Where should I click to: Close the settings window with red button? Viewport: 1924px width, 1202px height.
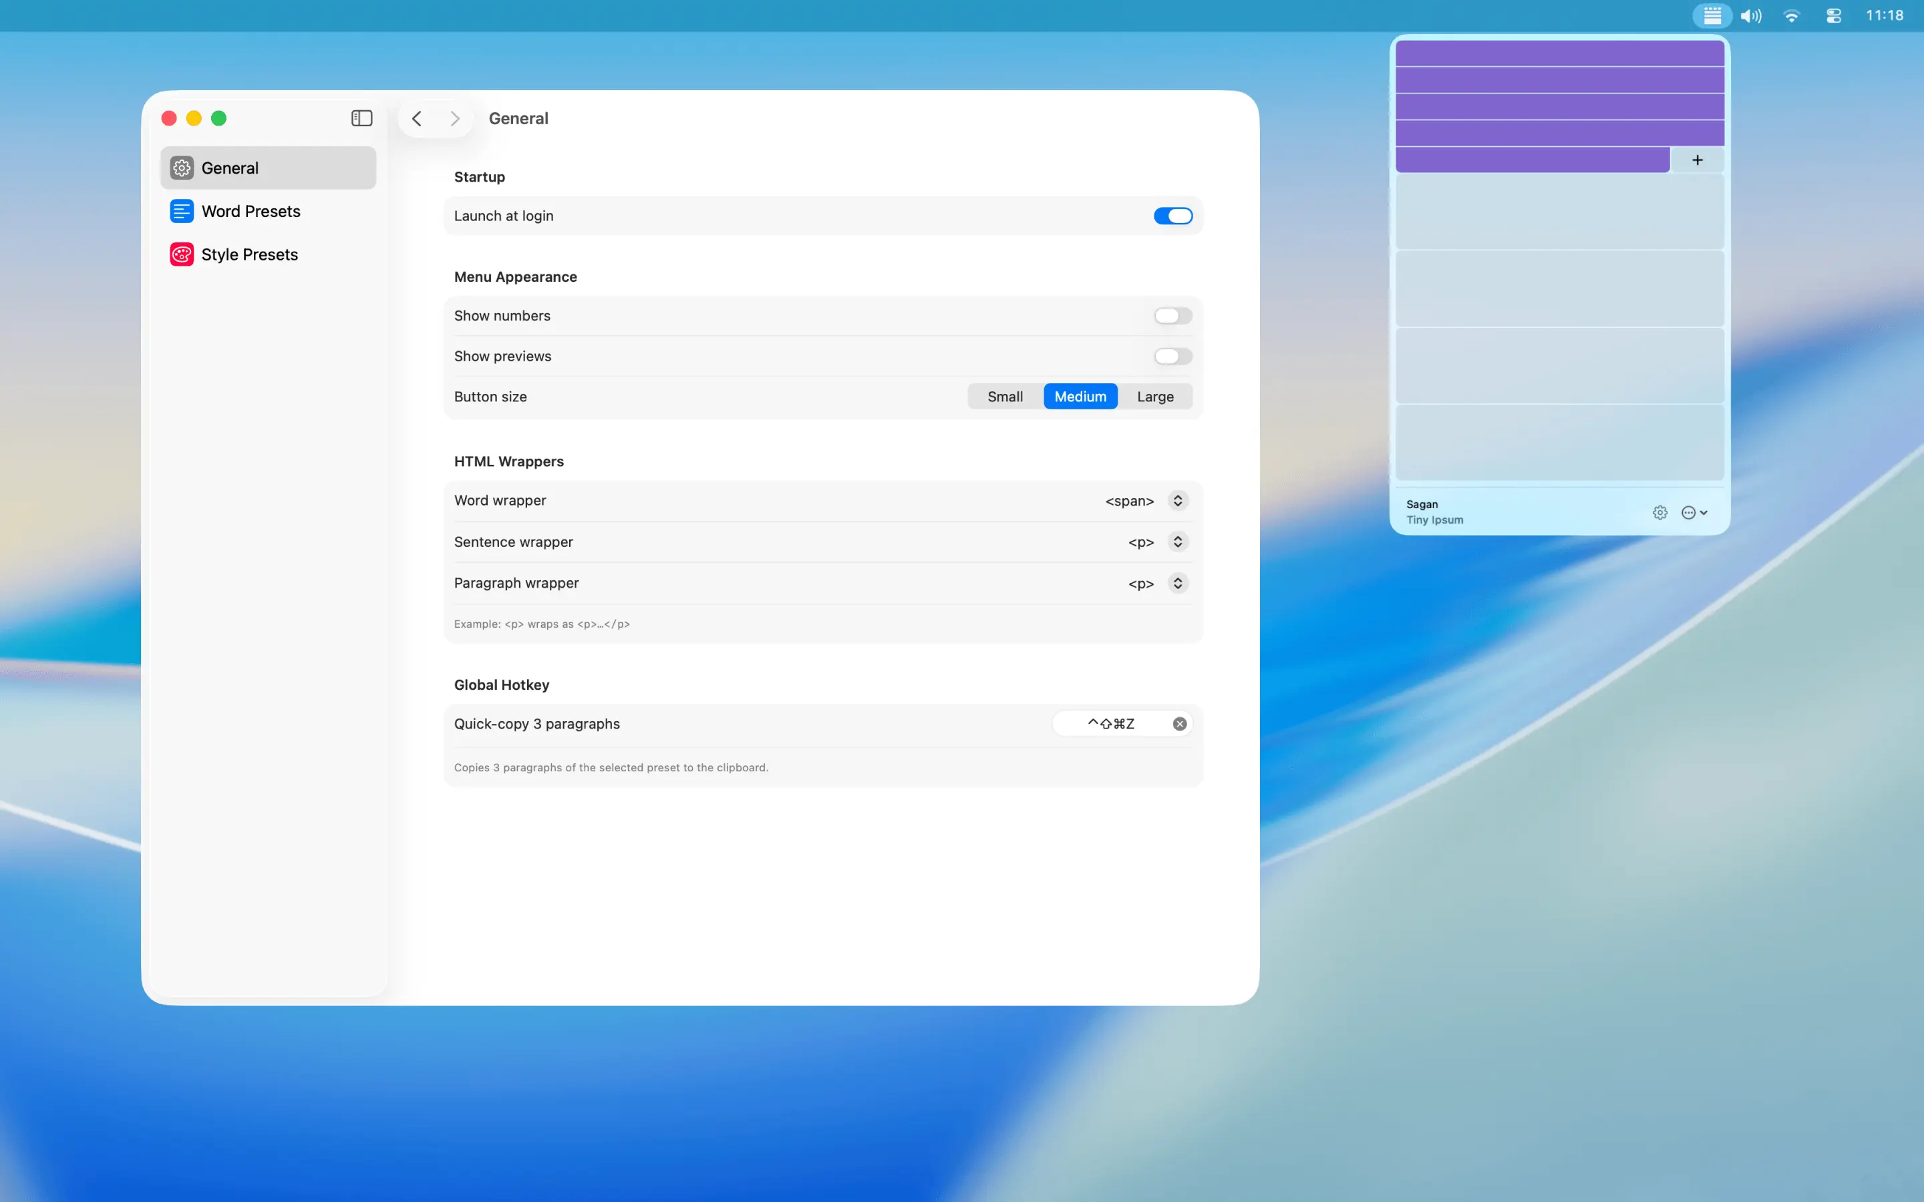pos(168,118)
